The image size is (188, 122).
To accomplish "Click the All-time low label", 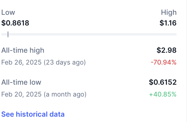I will 21,82.
